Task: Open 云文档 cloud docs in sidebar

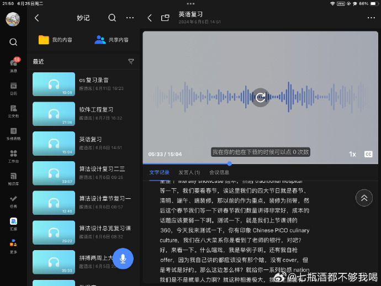Action: point(13,110)
